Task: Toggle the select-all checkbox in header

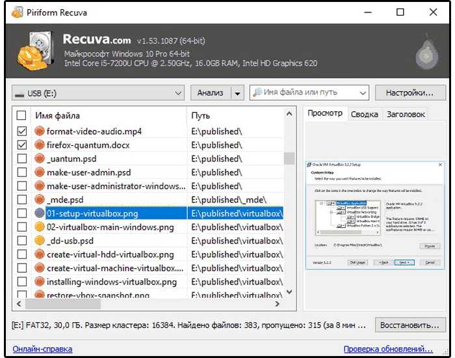Action: point(21,115)
